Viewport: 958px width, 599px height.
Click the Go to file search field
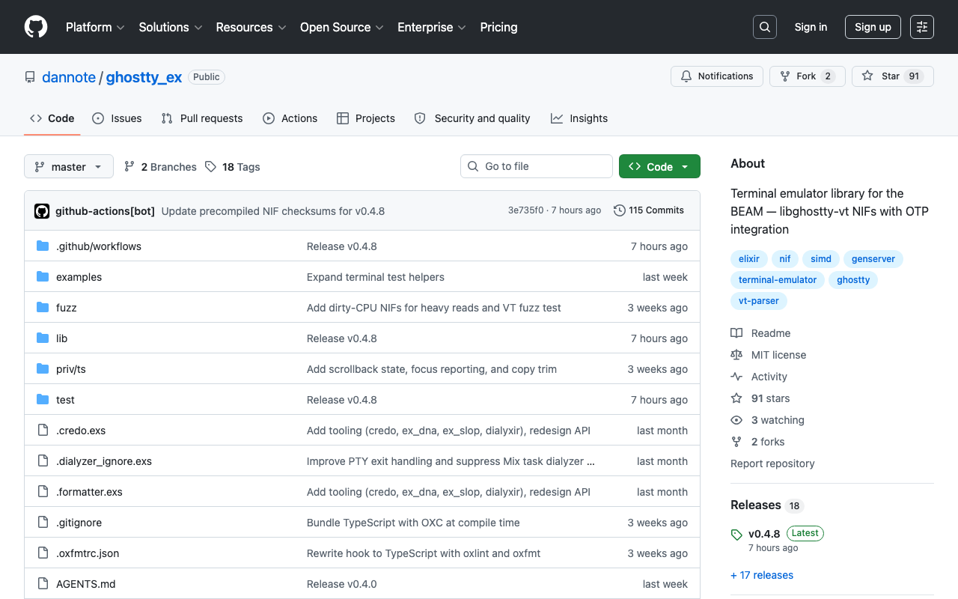[x=537, y=166]
